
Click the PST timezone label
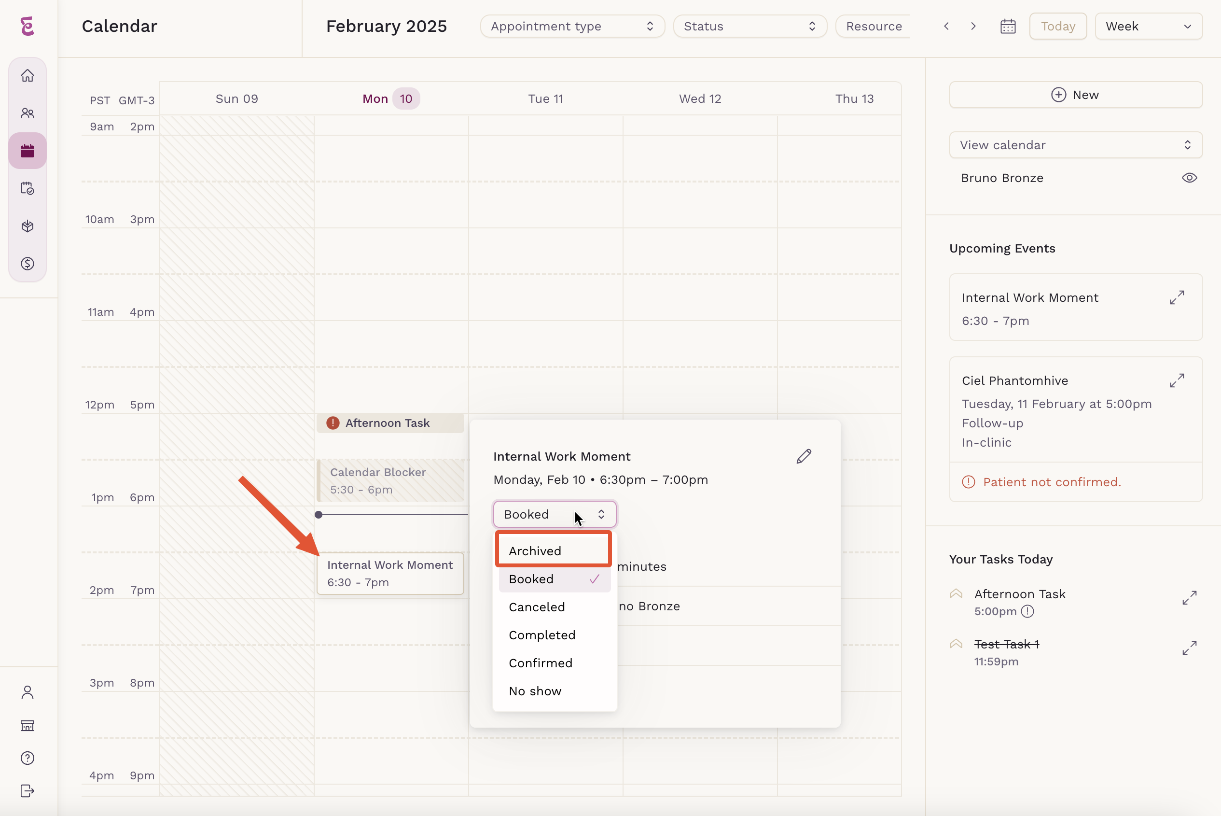tap(100, 100)
